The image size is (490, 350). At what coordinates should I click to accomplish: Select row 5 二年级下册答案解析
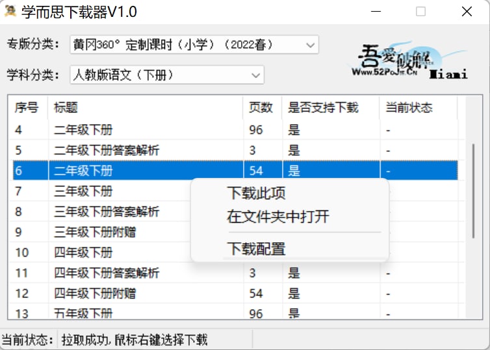(x=235, y=150)
